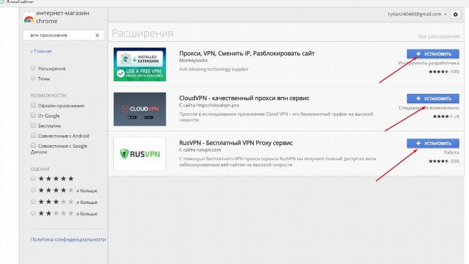Open the RusVPN logo thumbnail
This screenshot has height=264, width=469.
coord(139,154)
